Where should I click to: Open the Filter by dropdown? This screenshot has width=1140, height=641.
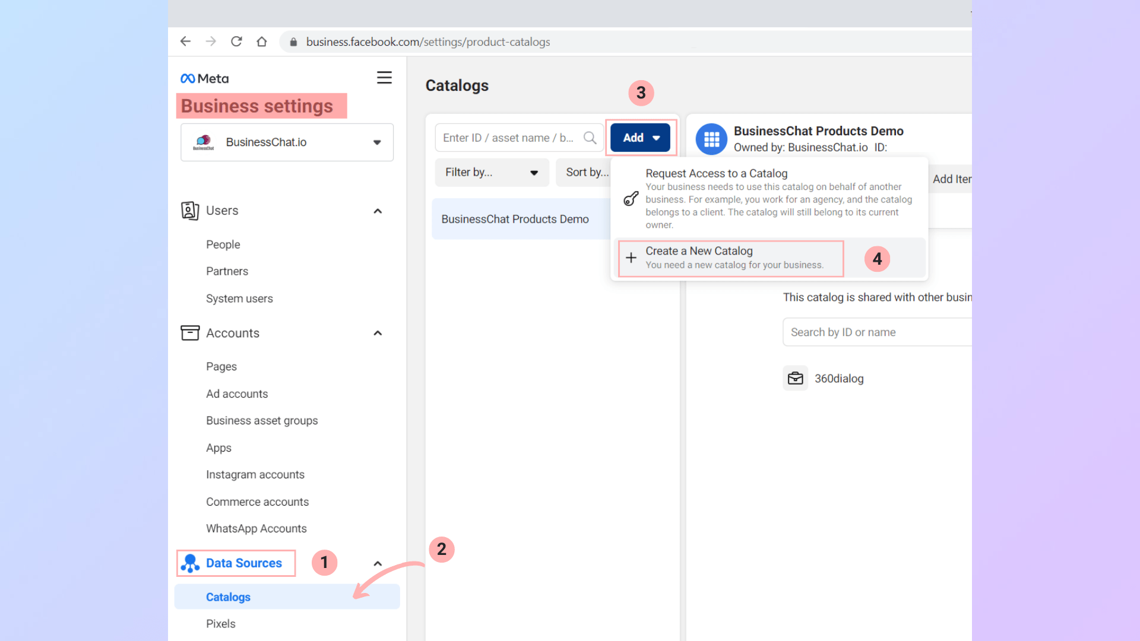(x=492, y=172)
